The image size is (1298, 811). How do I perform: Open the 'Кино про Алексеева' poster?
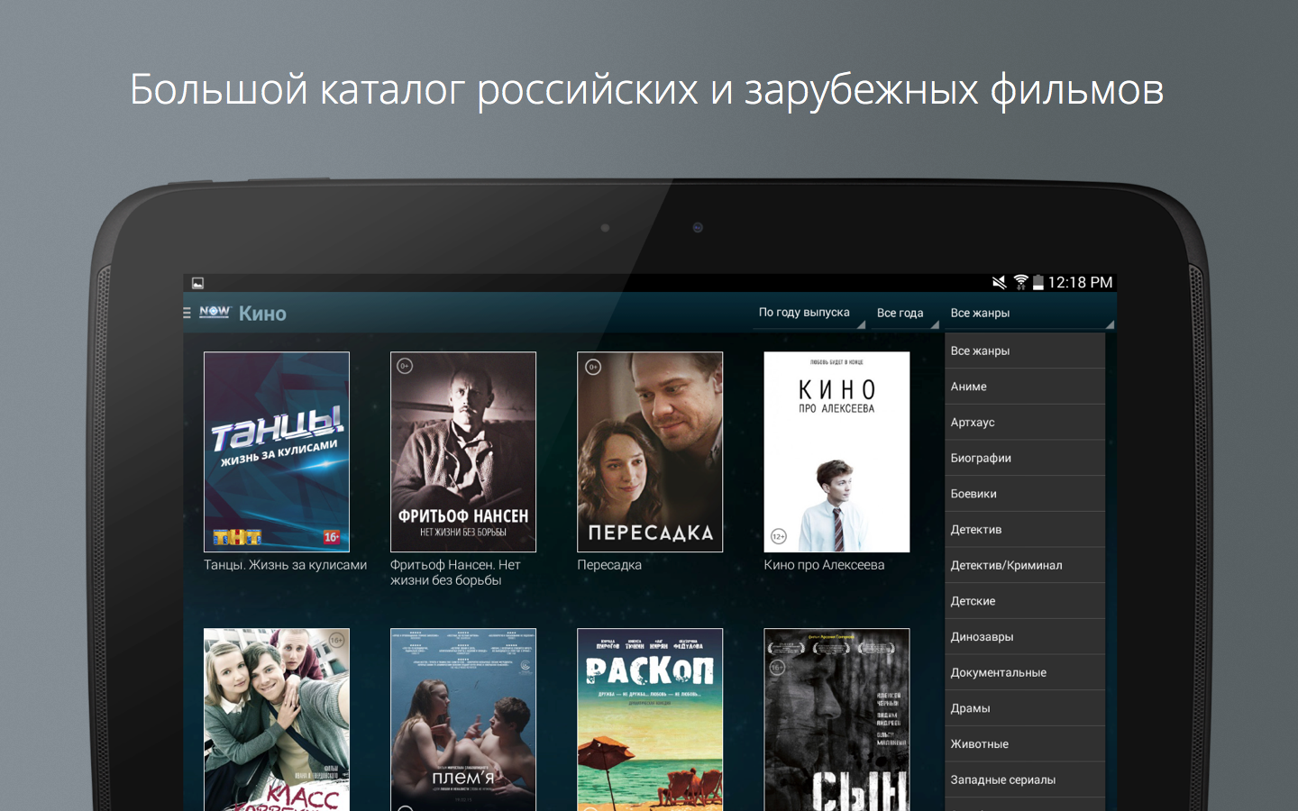click(836, 451)
